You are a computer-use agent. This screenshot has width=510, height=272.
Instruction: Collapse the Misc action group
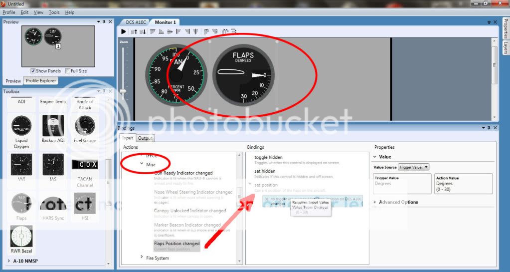[x=142, y=164]
